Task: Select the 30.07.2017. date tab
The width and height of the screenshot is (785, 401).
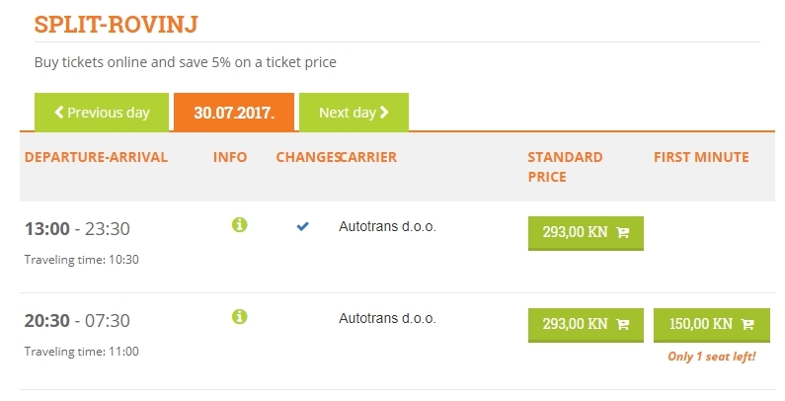Action: [234, 113]
